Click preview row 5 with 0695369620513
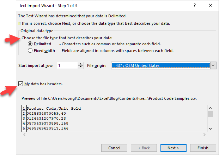 coord(45,128)
